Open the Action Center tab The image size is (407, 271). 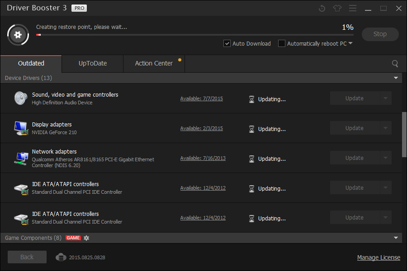(154, 64)
